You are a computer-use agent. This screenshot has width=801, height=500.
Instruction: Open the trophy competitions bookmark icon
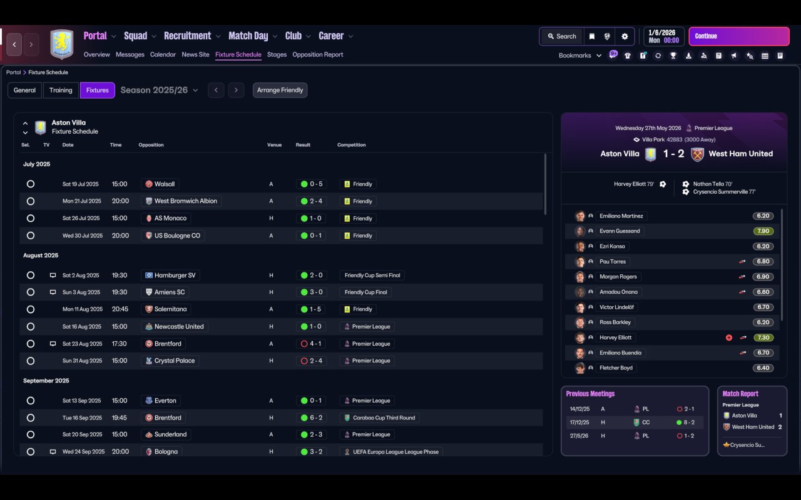pos(673,56)
